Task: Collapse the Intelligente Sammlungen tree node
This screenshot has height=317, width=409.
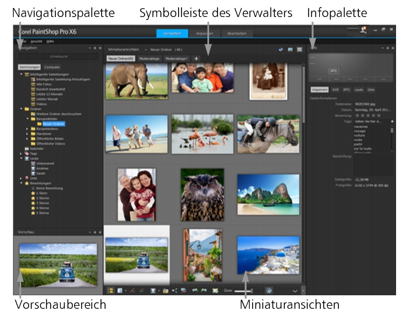Action: [21, 74]
